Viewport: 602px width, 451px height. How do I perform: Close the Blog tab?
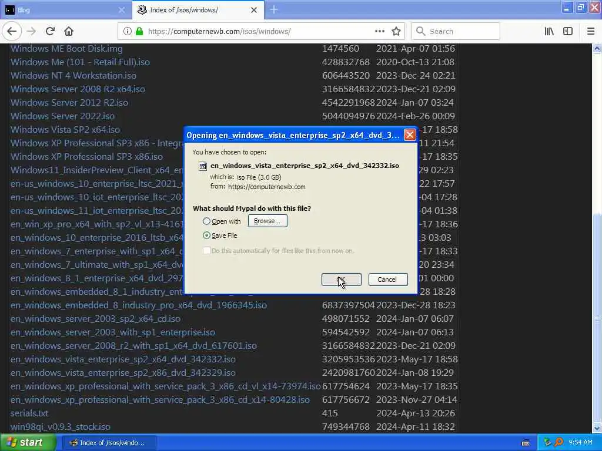coord(121,10)
